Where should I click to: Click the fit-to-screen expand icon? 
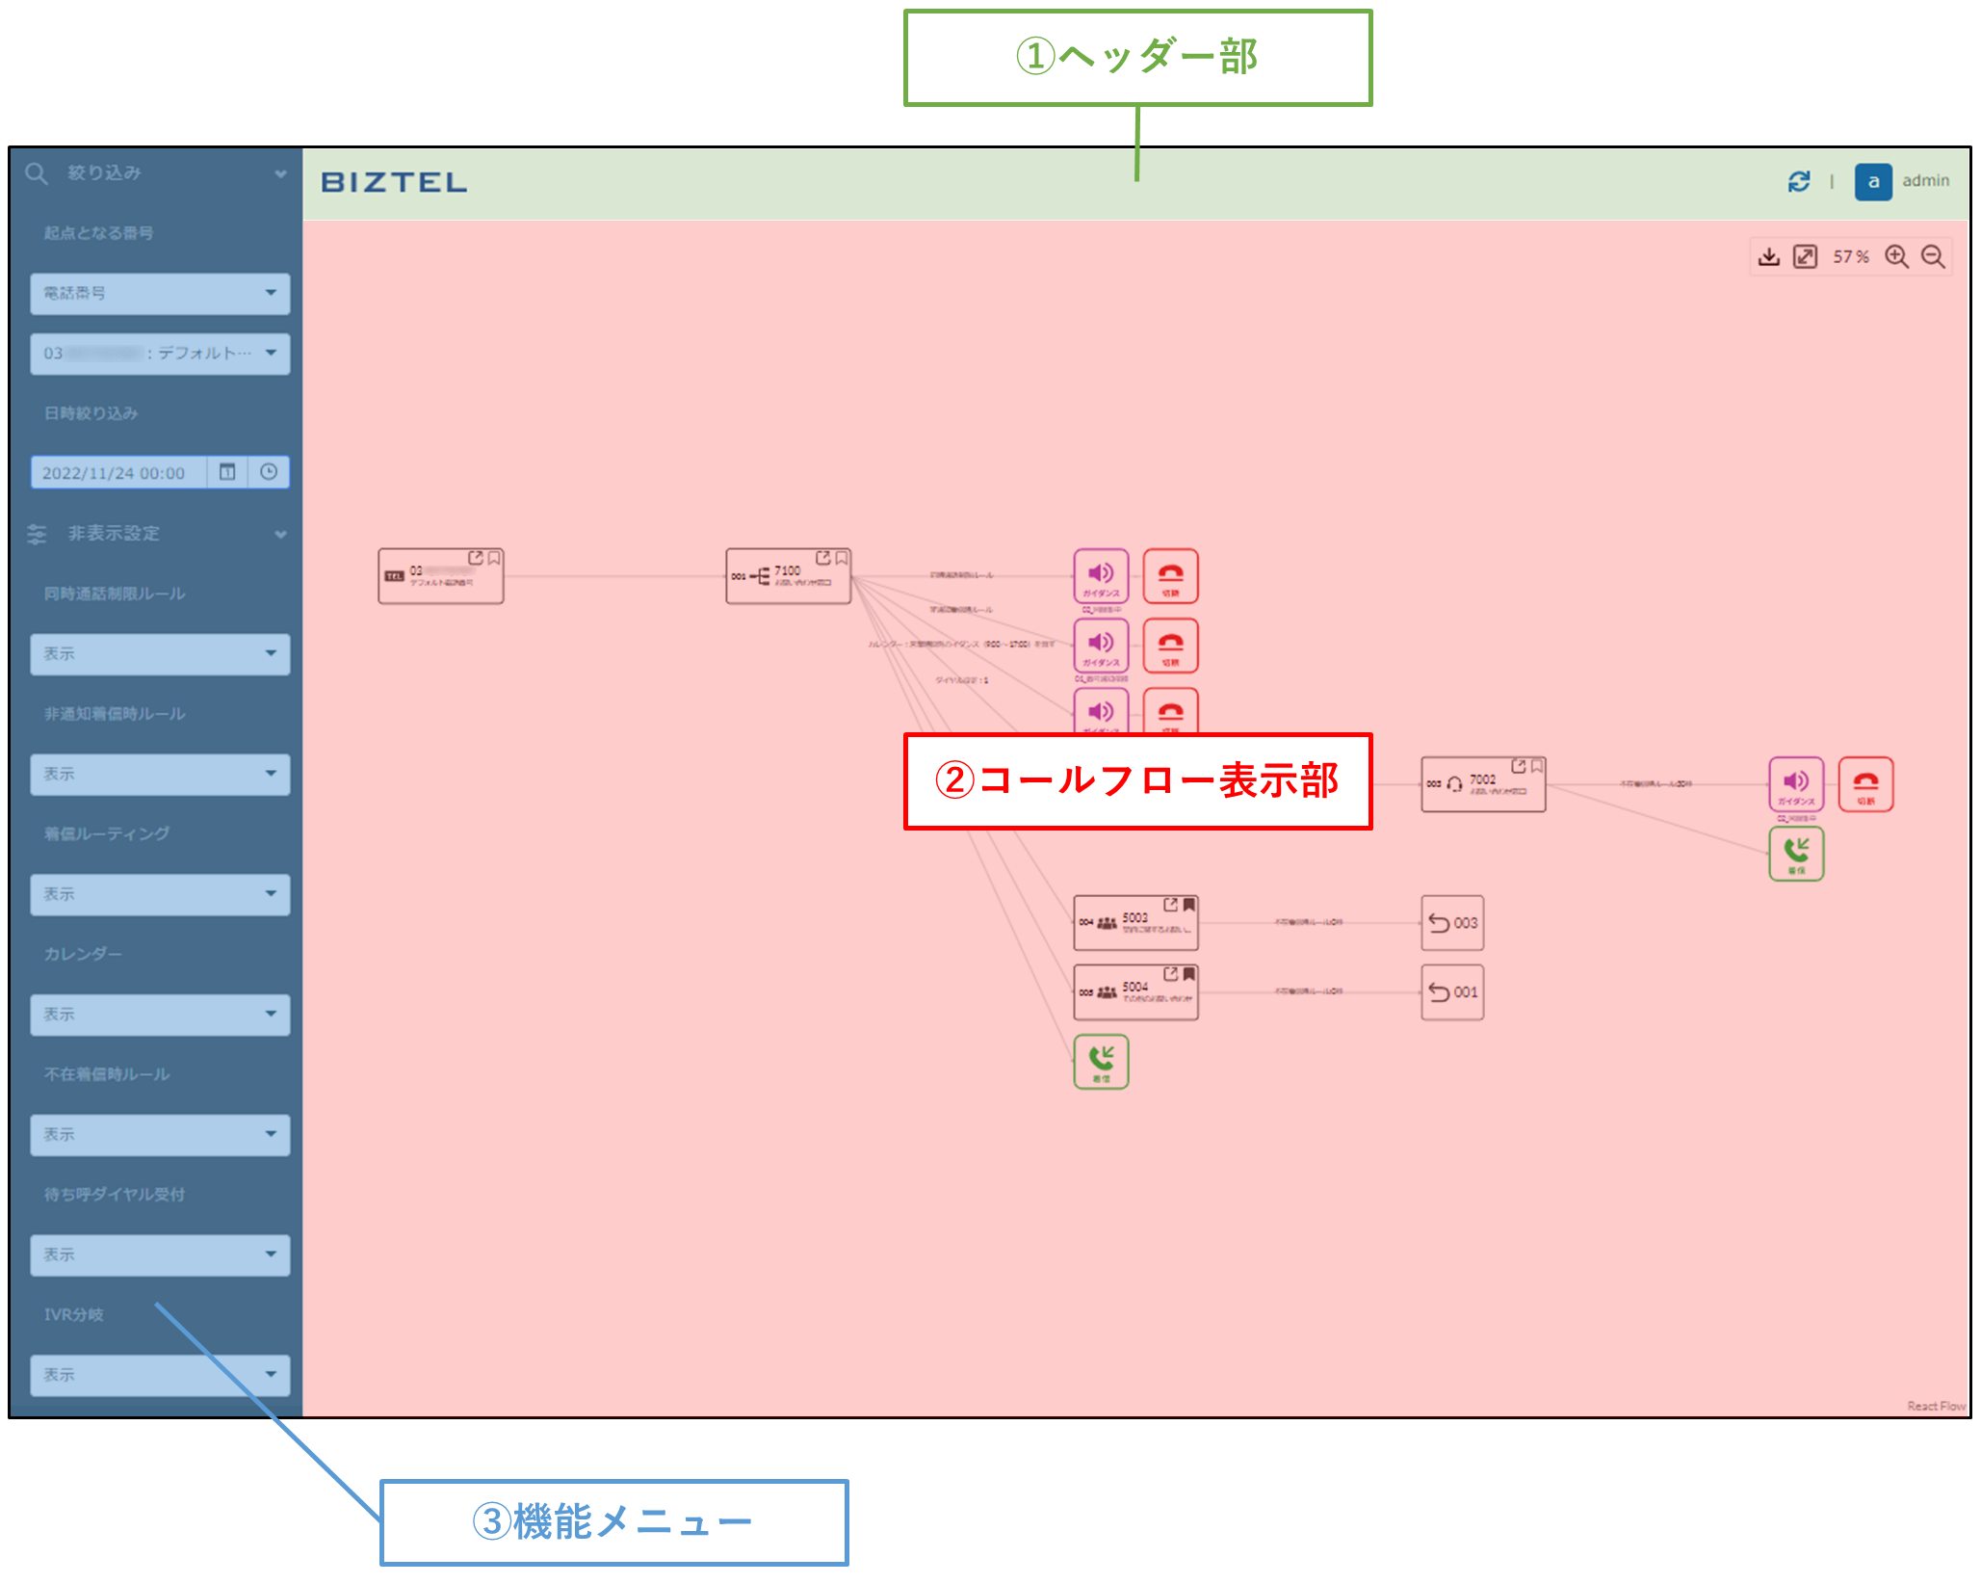[1805, 256]
